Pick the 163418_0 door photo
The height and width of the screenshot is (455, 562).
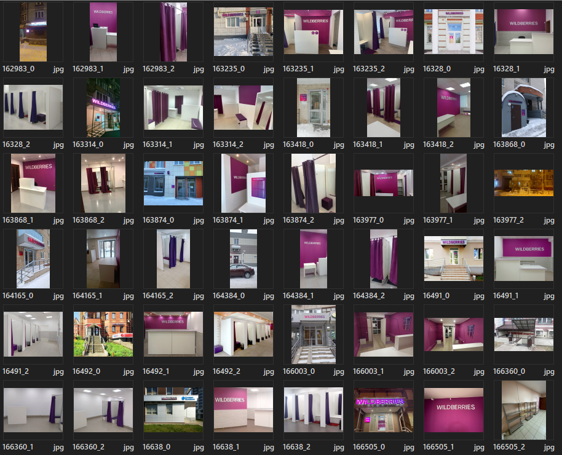(x=313, y=108)
